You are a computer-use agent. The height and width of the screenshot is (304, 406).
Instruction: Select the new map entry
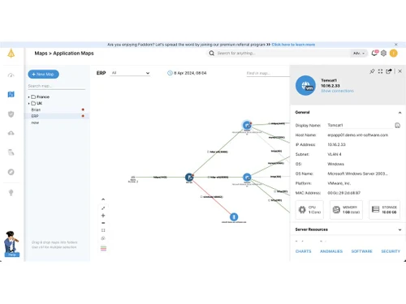(x=35, y=122)
